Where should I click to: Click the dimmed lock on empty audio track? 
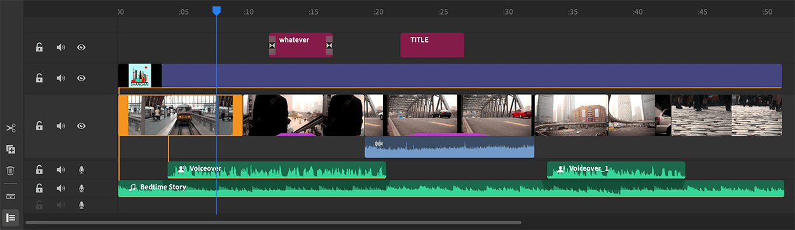pos(39,205)
